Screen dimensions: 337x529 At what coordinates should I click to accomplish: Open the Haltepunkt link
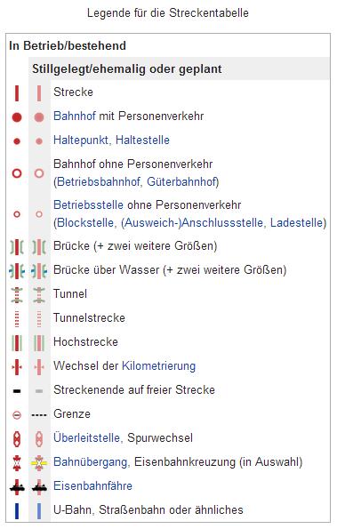[81, 140]
